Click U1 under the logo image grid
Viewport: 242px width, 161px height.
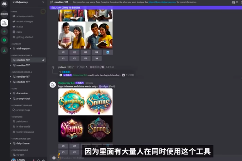click(63, 146)
